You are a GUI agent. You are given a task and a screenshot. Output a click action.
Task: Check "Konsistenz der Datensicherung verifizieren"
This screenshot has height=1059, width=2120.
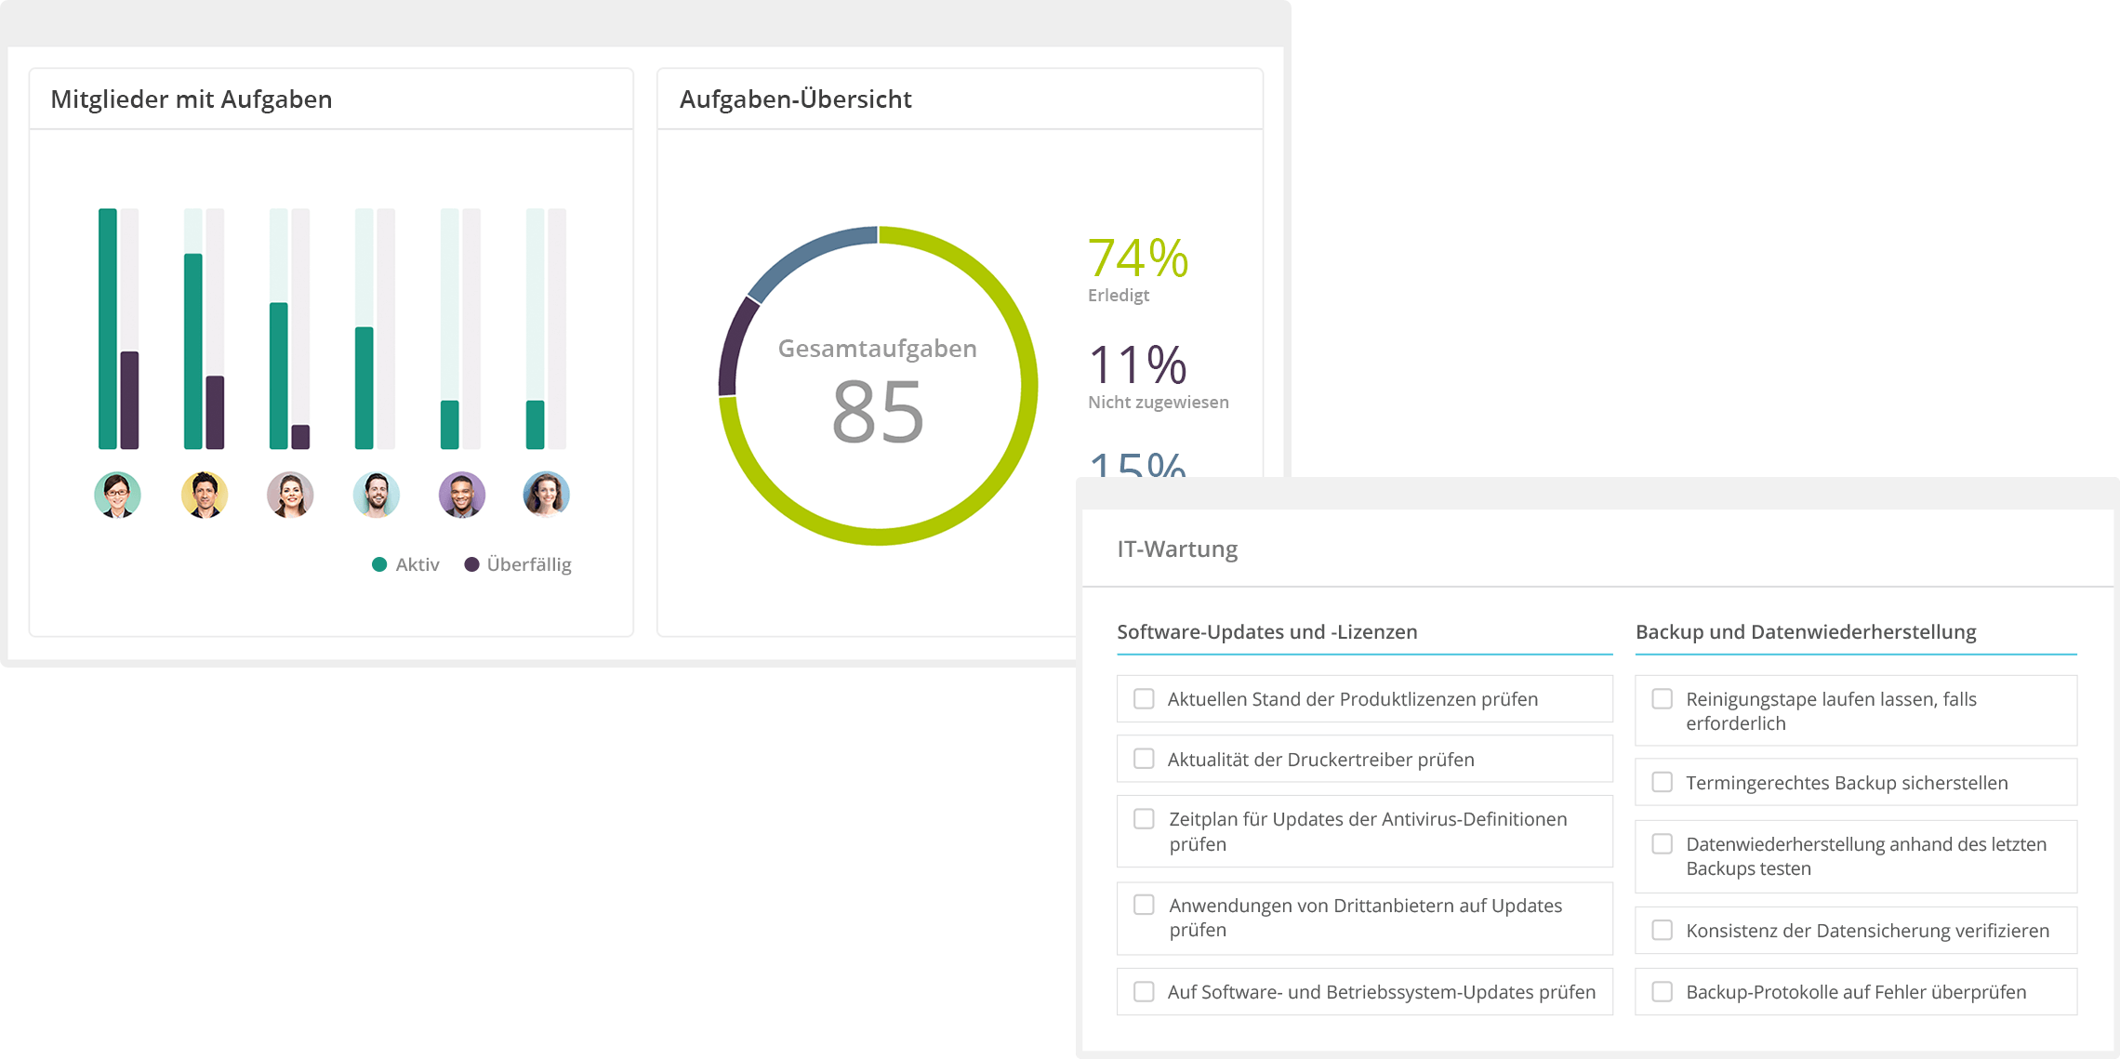coord(1661,930)
